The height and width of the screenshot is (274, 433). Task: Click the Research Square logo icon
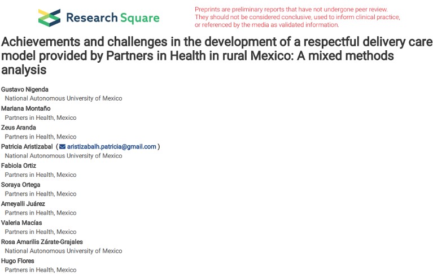tap(49, 18)
